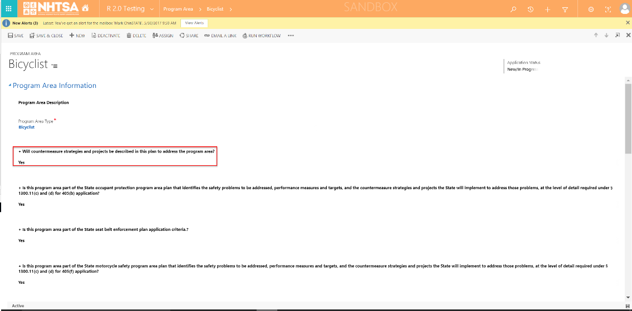Go to the home page icon
632x311 pixels.
pyautogui.click(x=85, y=8)
